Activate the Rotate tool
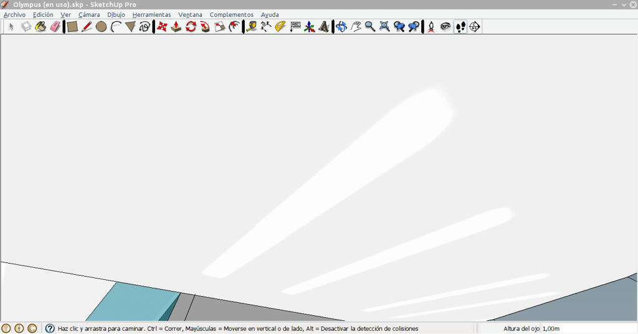 191,27
